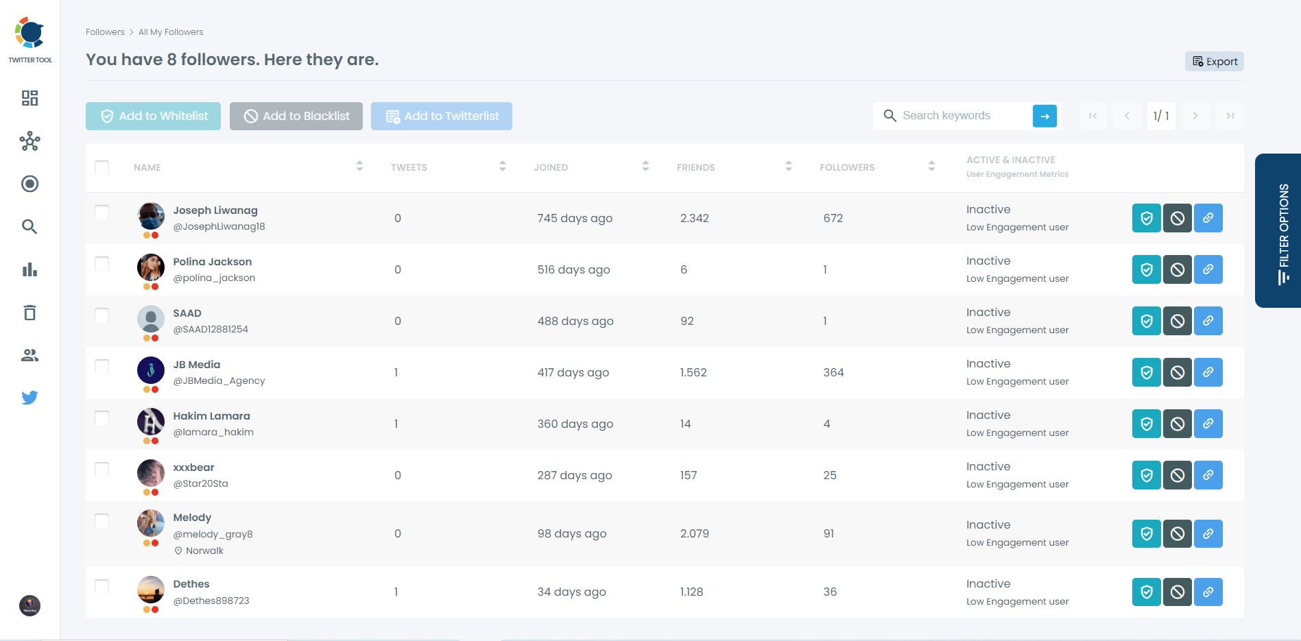Check the select-all box in the table header
The height and width of the screenshot is (641, 1301).
(102, 167)
